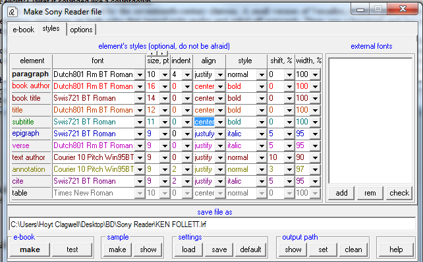Clean the output path

(x=353, y=249)
